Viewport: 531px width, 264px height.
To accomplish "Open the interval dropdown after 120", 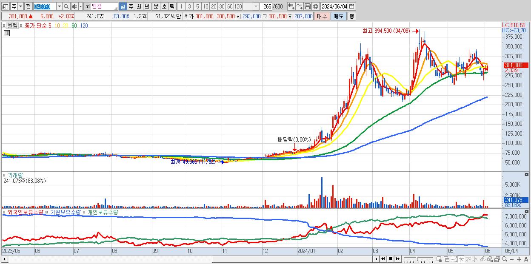I will [x=256, y=6].
